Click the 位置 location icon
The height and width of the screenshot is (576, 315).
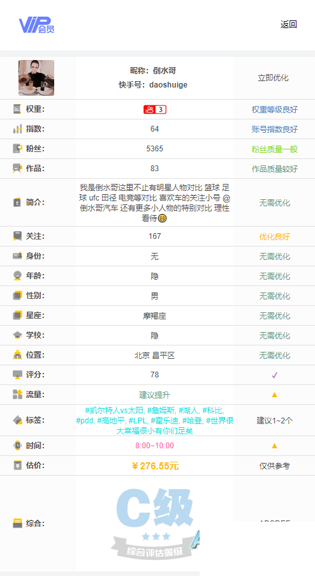(x=17, y=355)
